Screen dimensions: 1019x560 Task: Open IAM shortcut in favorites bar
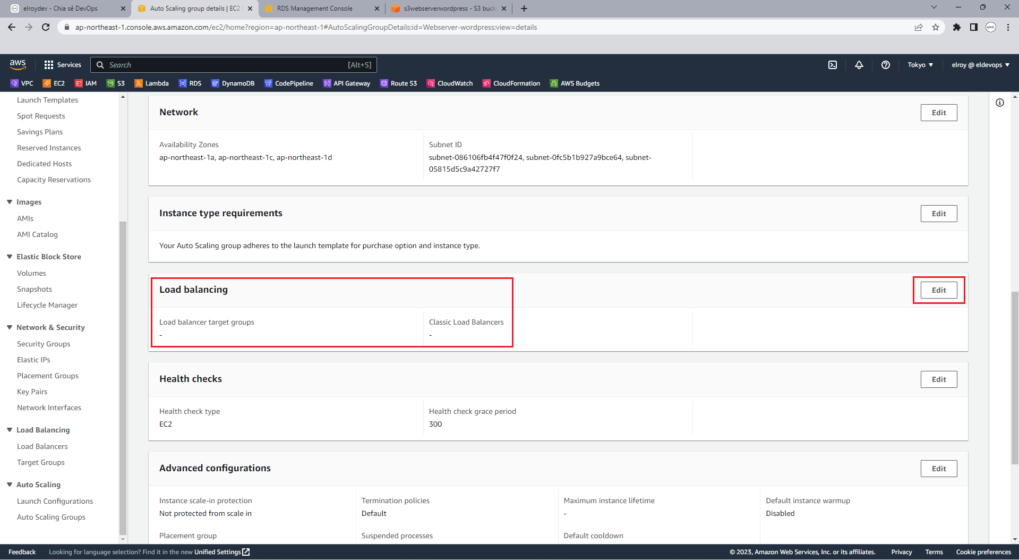tap(85, 83)
